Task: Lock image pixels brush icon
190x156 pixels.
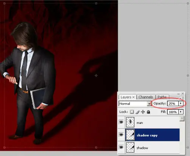Action: 137,112
